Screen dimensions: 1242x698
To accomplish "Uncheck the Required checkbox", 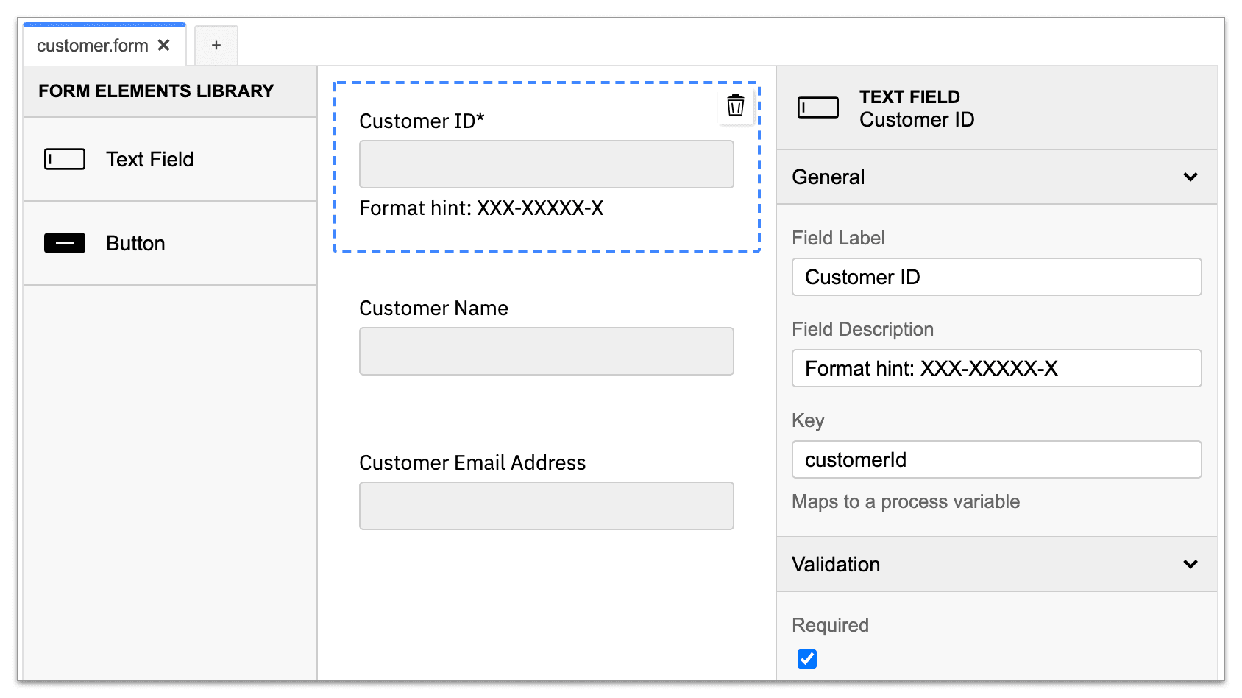I will (x=807, y=658).
